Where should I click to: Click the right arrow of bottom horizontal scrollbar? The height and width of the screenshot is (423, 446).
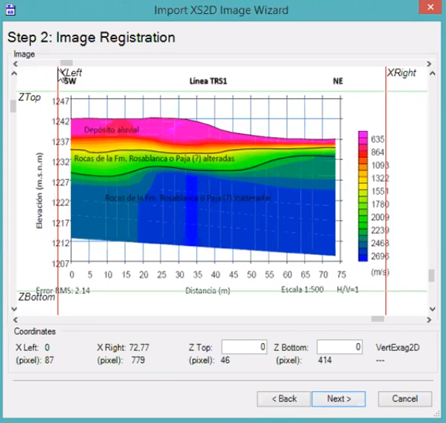[x=430, y=319]
